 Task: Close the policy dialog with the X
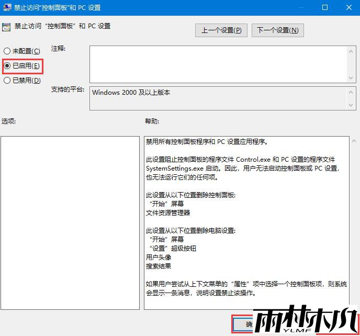pyautogui.click(x=348, y=7)
